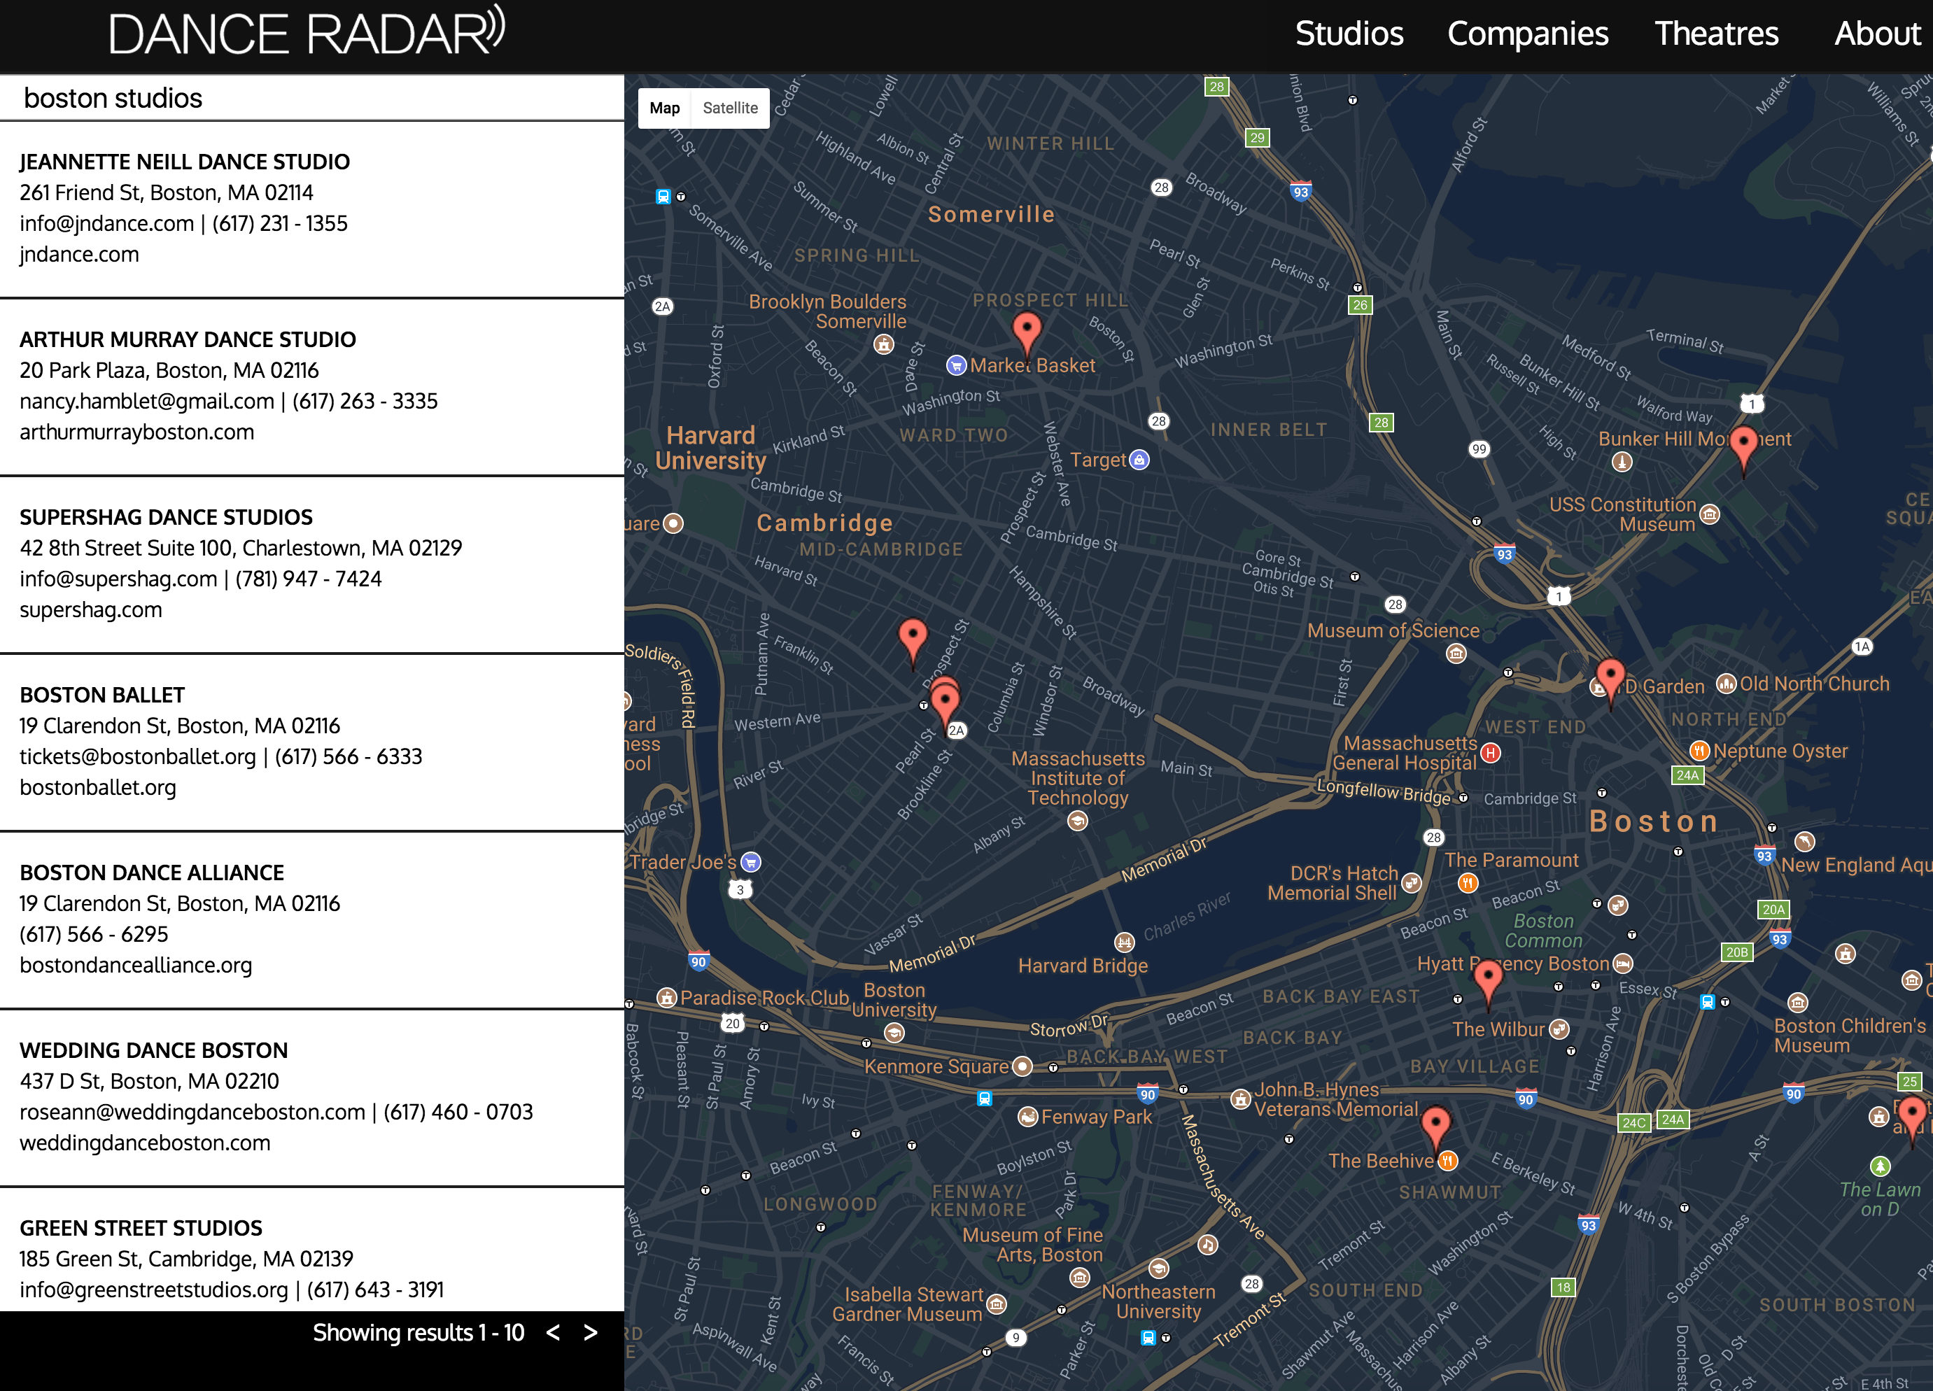Click the DCR's Hatch Memorial Shell icon
The height and width of the screenshot is (1391, 1933).
point(1412,883)
